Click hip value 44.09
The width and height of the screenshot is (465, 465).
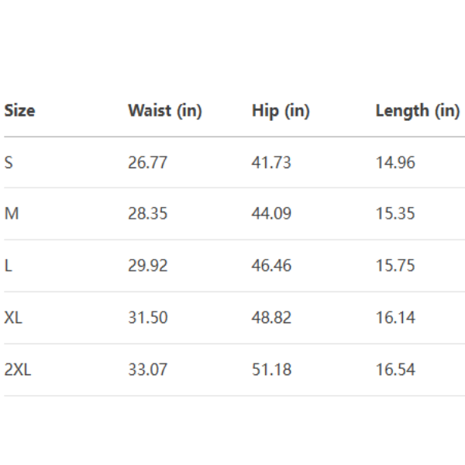click(x=271, y=214)
